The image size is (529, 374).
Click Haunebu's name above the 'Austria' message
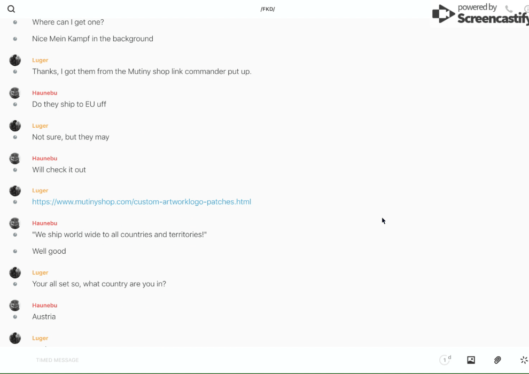44,305
